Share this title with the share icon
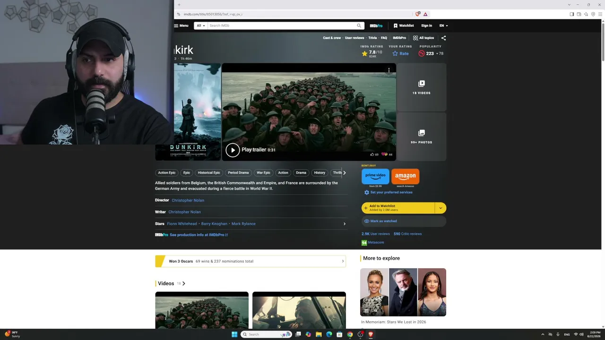The image size is (605, 340). pos(443,38)
